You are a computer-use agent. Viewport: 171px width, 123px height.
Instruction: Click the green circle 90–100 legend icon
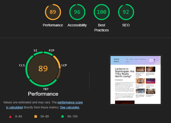tap(62, 116)
